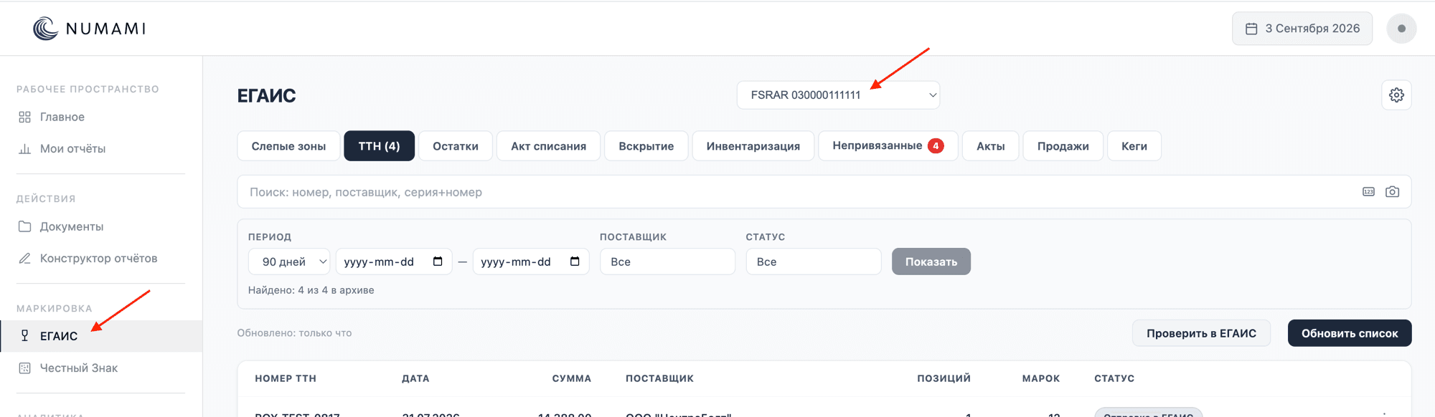1435x417 pixels.
Task: Switch to the Слепые зоны tab
Action: [288, 146]
